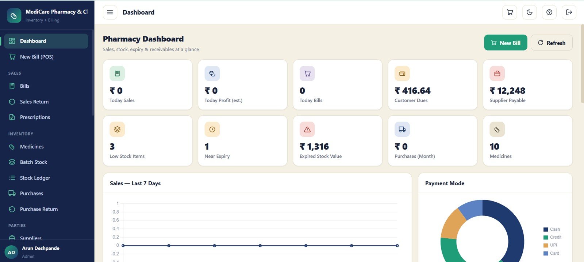This screenshot has height=262, width=584.
Task: Open Supplier Payable ₹ 12,248 card
Action: coord(528,85)
